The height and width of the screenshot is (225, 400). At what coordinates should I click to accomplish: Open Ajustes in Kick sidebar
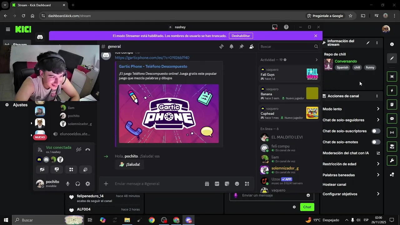coord(16,105)
